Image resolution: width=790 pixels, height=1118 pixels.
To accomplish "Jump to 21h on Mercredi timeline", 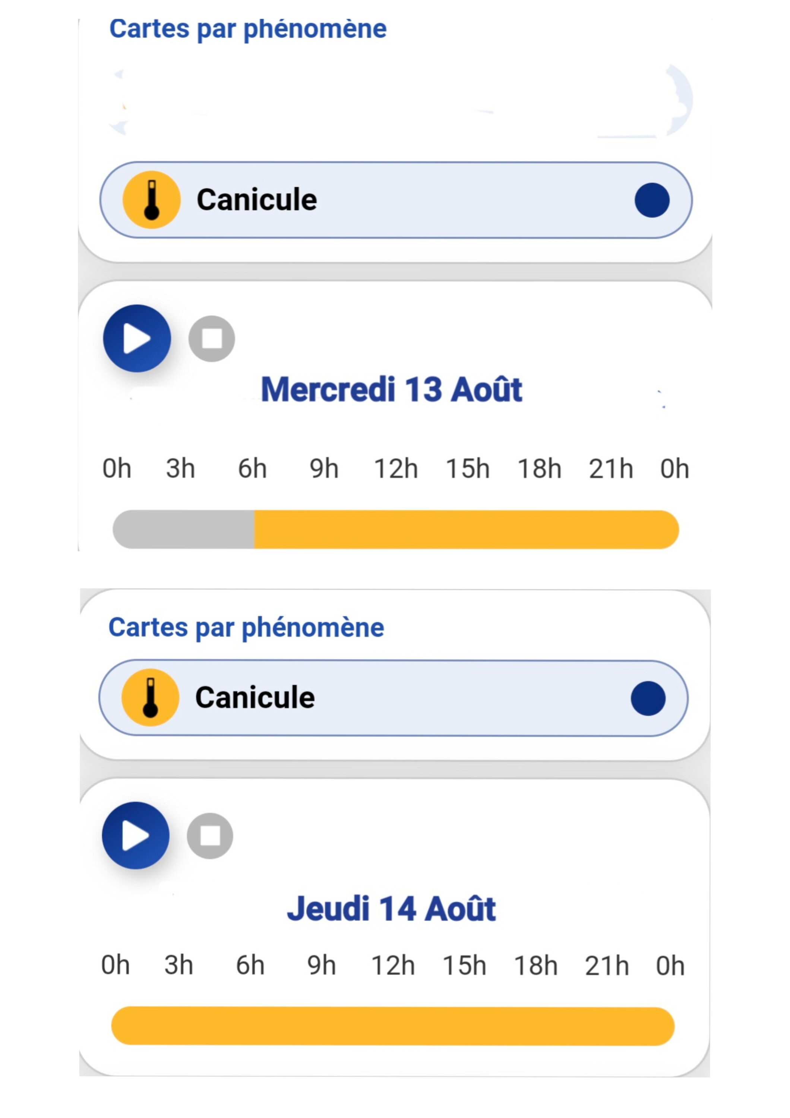I will pyautogui.click(x=611, y=468).
